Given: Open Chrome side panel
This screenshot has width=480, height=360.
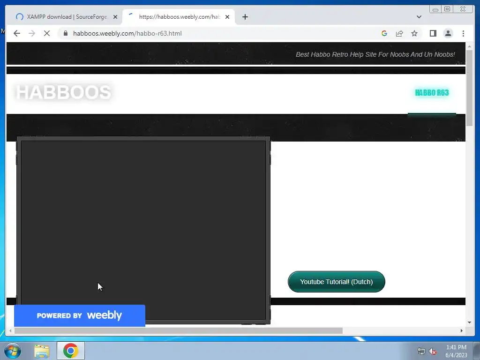Looking at the screenshot, I should point(433,33).
